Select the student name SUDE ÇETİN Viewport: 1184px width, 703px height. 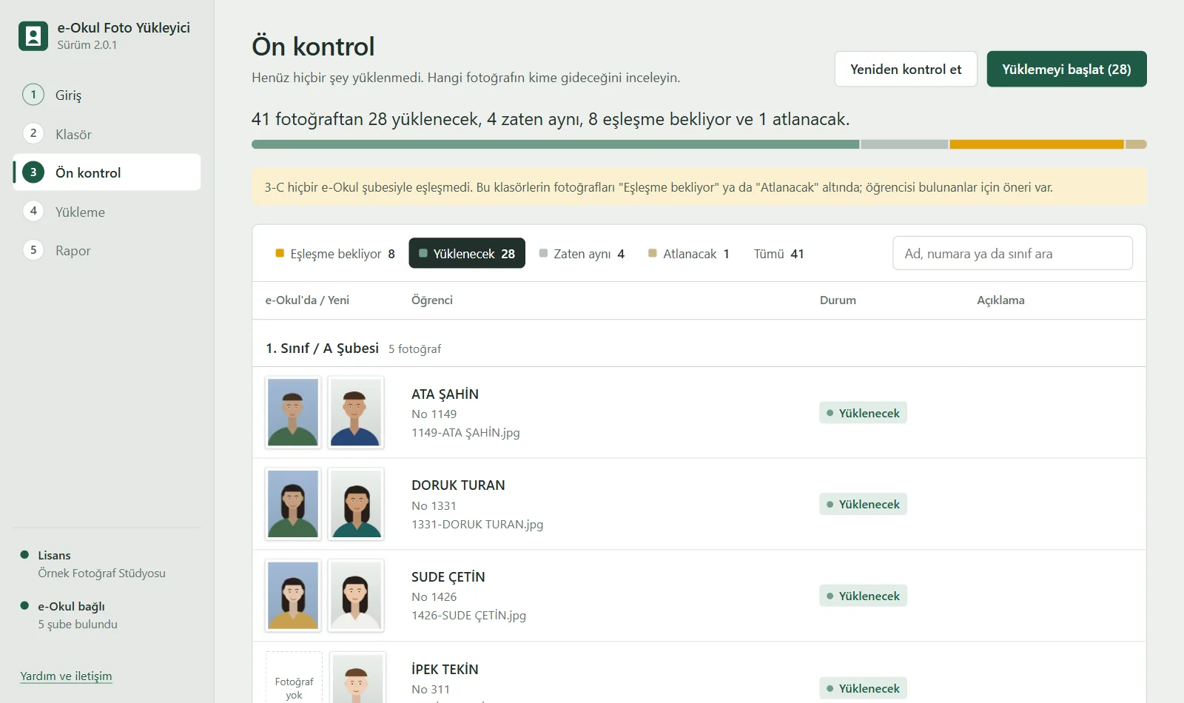[448, 577]
